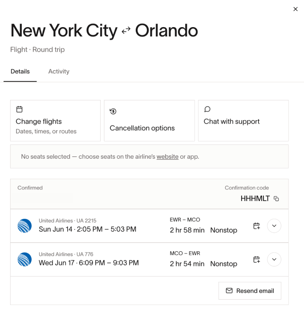The height and width of the screenshot is (317, 304).
Task: Click the round-trip arrows icon in title
Action: (x=126, y=30)
